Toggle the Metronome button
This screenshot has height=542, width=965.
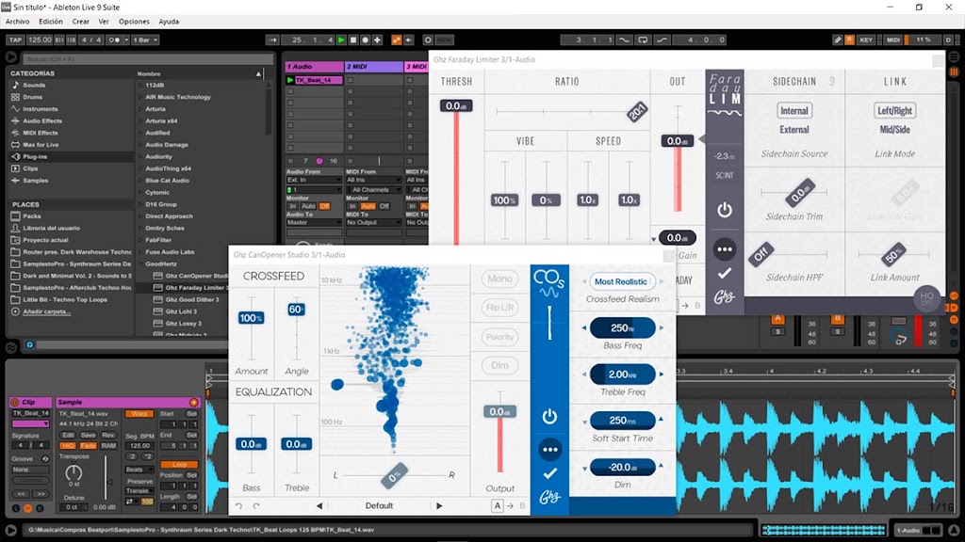(x=114, y=40)
